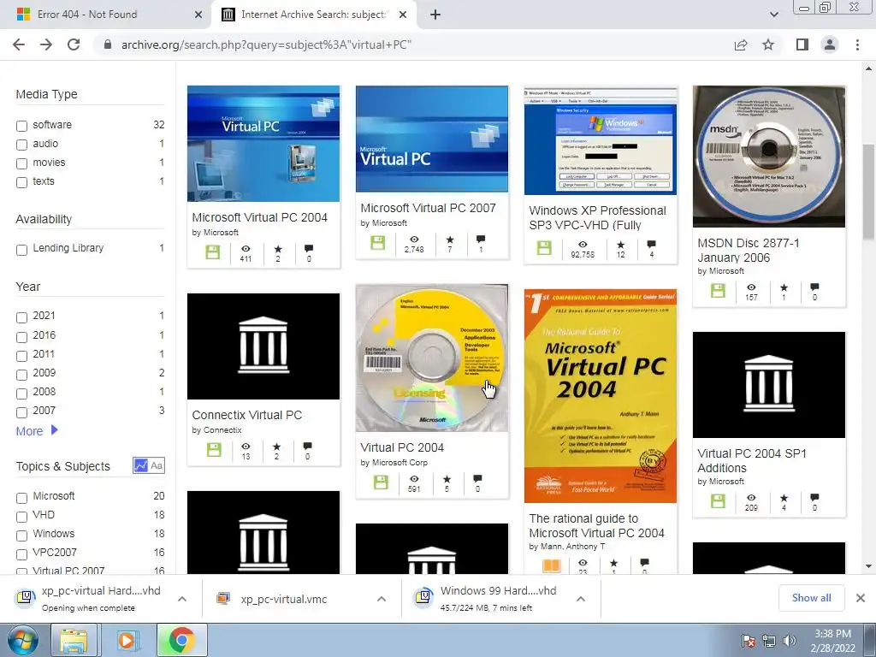Click the software icon under Microsoft Virtual PC 2007

[378, 243]
